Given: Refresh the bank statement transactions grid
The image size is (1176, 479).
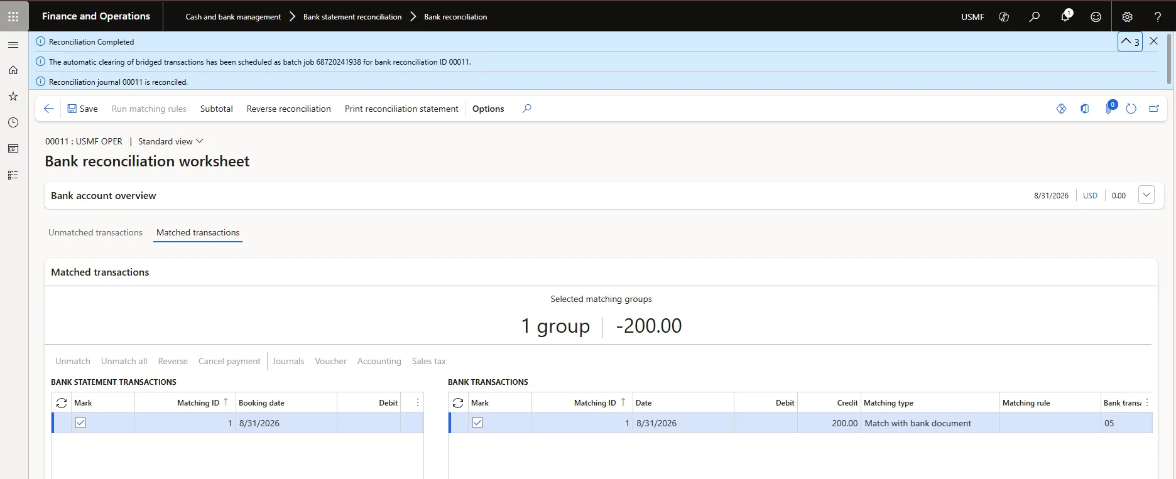Looking at the screenshot, I should pos(62,403).
